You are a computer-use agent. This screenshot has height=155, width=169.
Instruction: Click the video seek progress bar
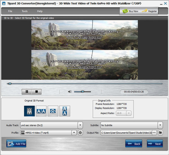[84, 84]
